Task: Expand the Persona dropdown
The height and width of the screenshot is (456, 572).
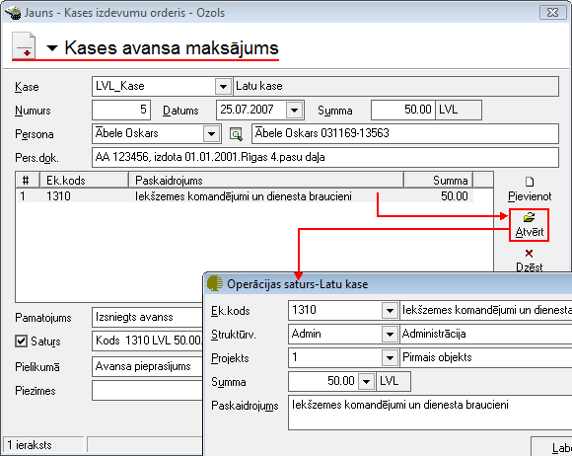Action: point(211,134)
